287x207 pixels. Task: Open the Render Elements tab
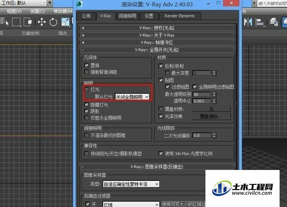pos(180,16)
